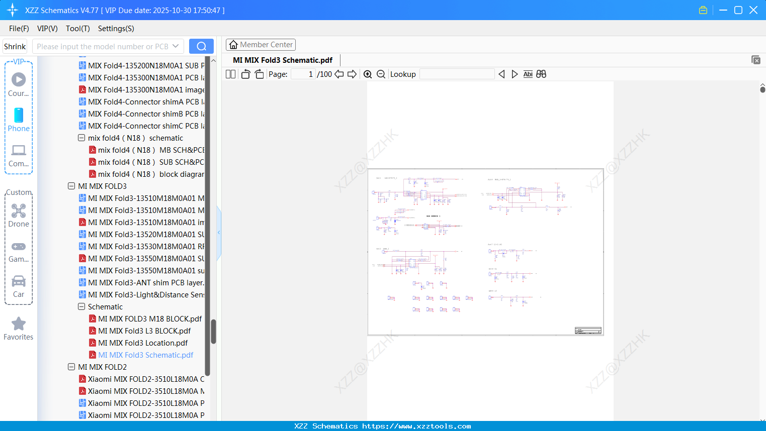Zoom in on the schematic
The image size is (766, 431).
(368, 74)
